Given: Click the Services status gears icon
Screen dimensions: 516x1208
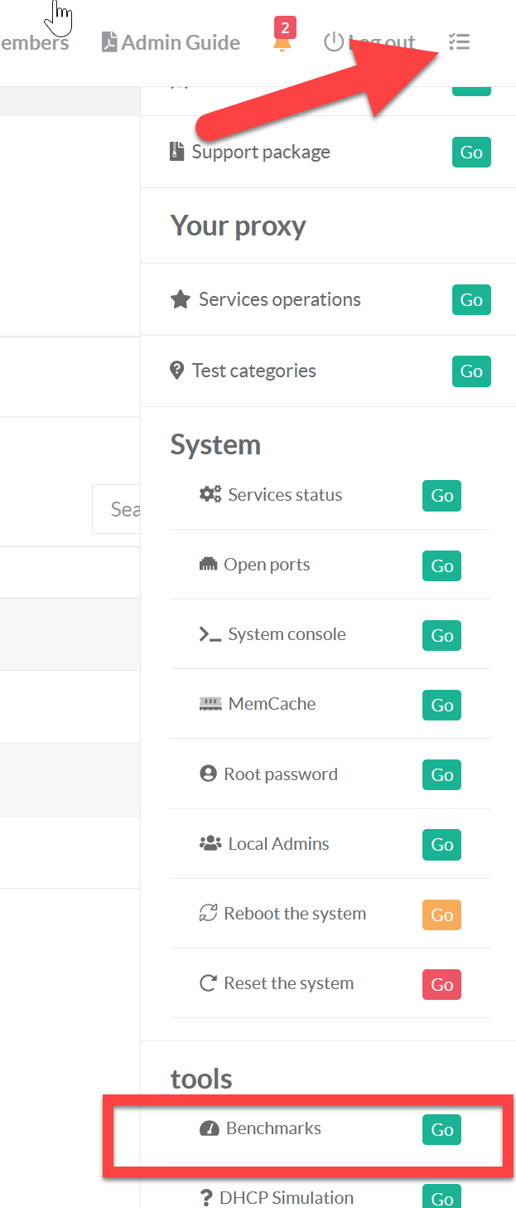Looking at the screenshot, I should click(x=210, y=495).
